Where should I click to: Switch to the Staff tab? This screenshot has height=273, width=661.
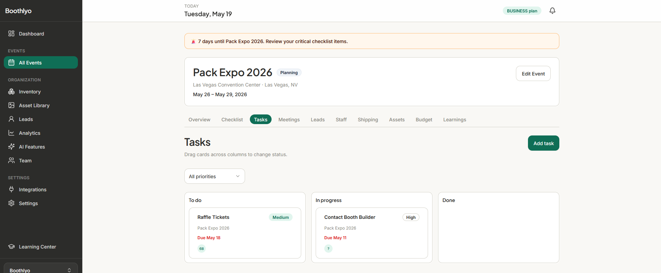coord(341,120)
